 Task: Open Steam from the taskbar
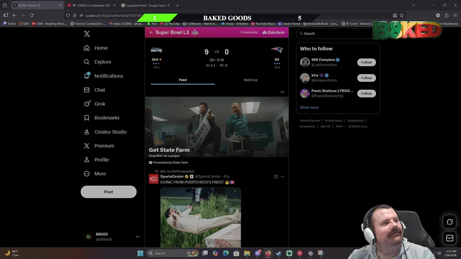tap(278, 253)
